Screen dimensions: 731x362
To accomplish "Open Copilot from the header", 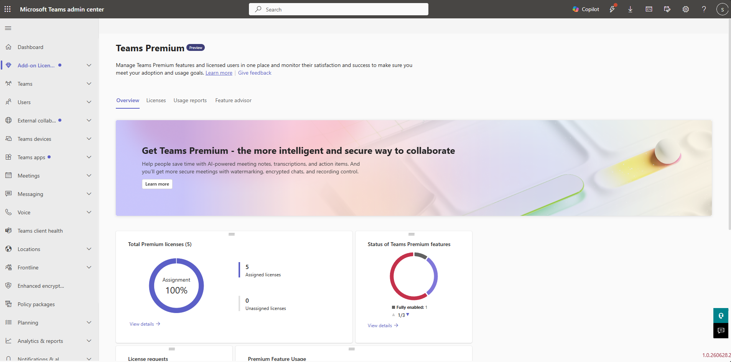I will click(x=586, y=9).
